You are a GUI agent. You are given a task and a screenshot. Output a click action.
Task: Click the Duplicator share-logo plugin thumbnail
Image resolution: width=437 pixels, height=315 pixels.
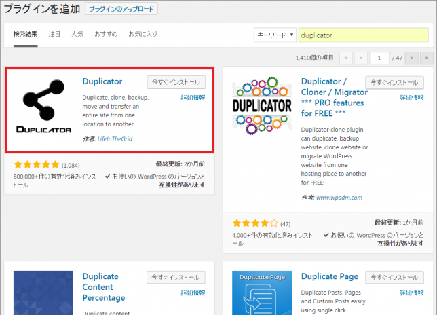[43, 106]
